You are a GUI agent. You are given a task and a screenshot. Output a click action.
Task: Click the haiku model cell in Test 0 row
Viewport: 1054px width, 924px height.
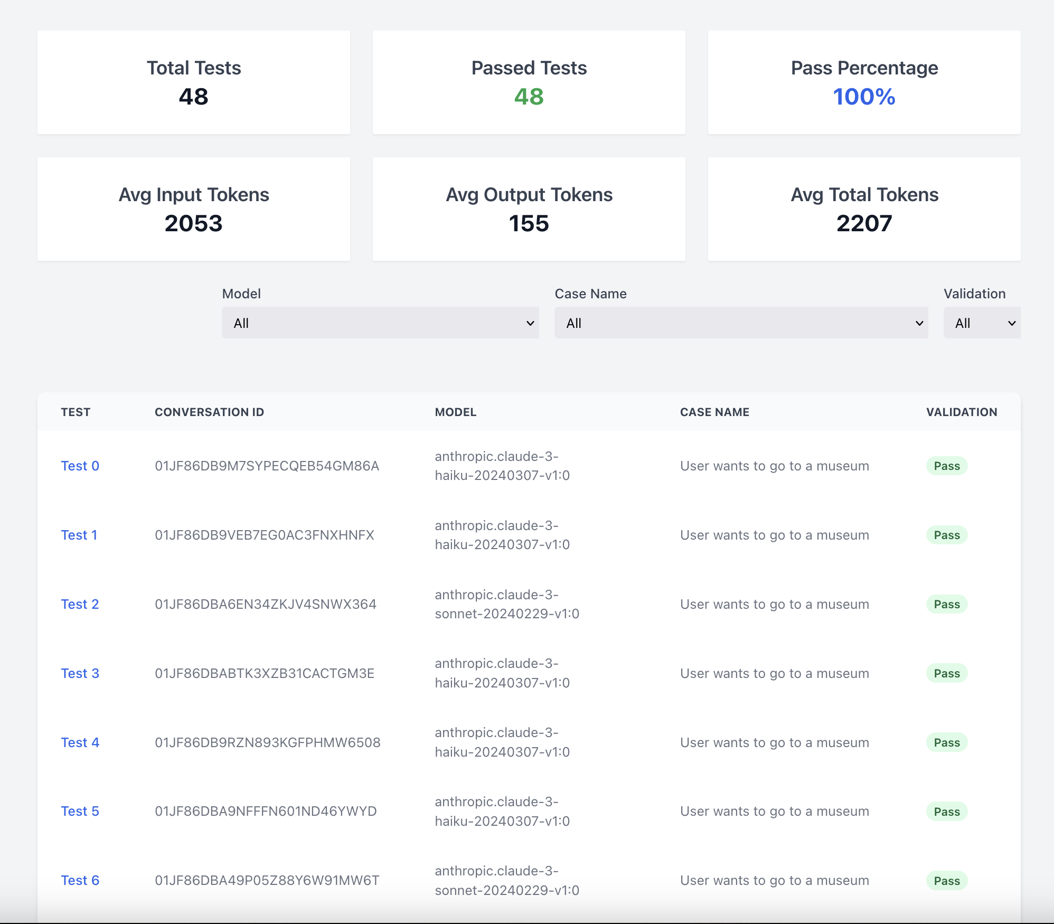502,466
